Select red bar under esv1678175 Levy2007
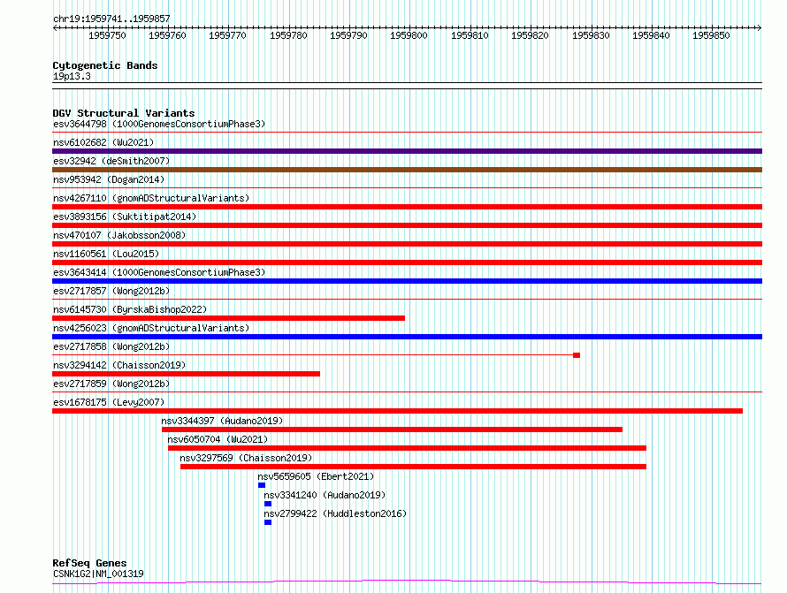Image resolution: width=787 pixels, height=593 pixels. 398,411
